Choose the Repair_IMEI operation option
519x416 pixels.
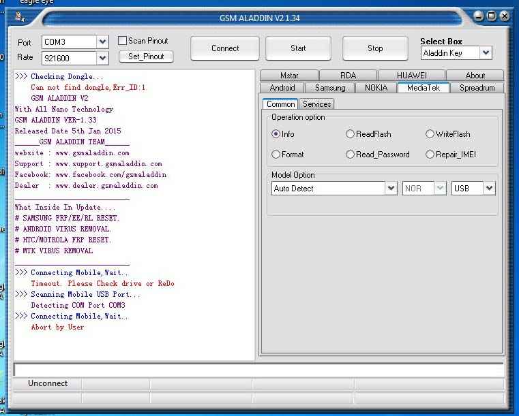click(x=430, y=155)
